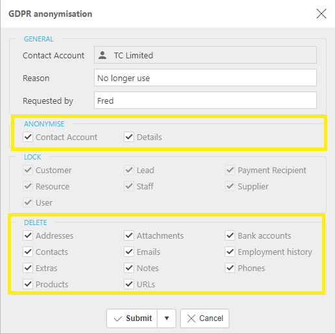Viewport: 335px width, 334px height.
Task: Toggle the URLs checkbox
Action: click(129, 284)
